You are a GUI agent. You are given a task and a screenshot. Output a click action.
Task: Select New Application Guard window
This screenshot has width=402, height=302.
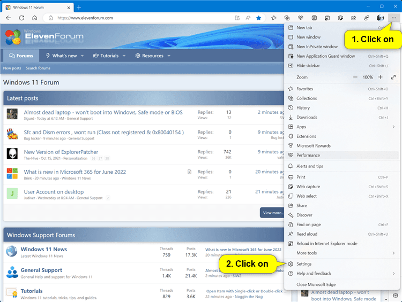pyautogui.click(x=342, y=56)
